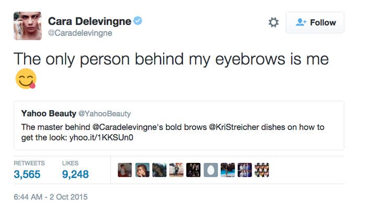The height and width of the screenshot is (202, 366).
Task: Click the @YahooBeauty handle
Action: click(x=105, y=114)
